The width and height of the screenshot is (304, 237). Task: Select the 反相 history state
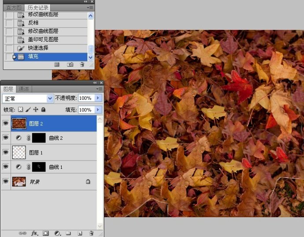(x=50, y=23)
